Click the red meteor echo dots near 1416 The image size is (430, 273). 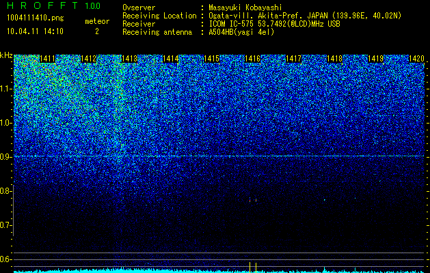point(253,200)
